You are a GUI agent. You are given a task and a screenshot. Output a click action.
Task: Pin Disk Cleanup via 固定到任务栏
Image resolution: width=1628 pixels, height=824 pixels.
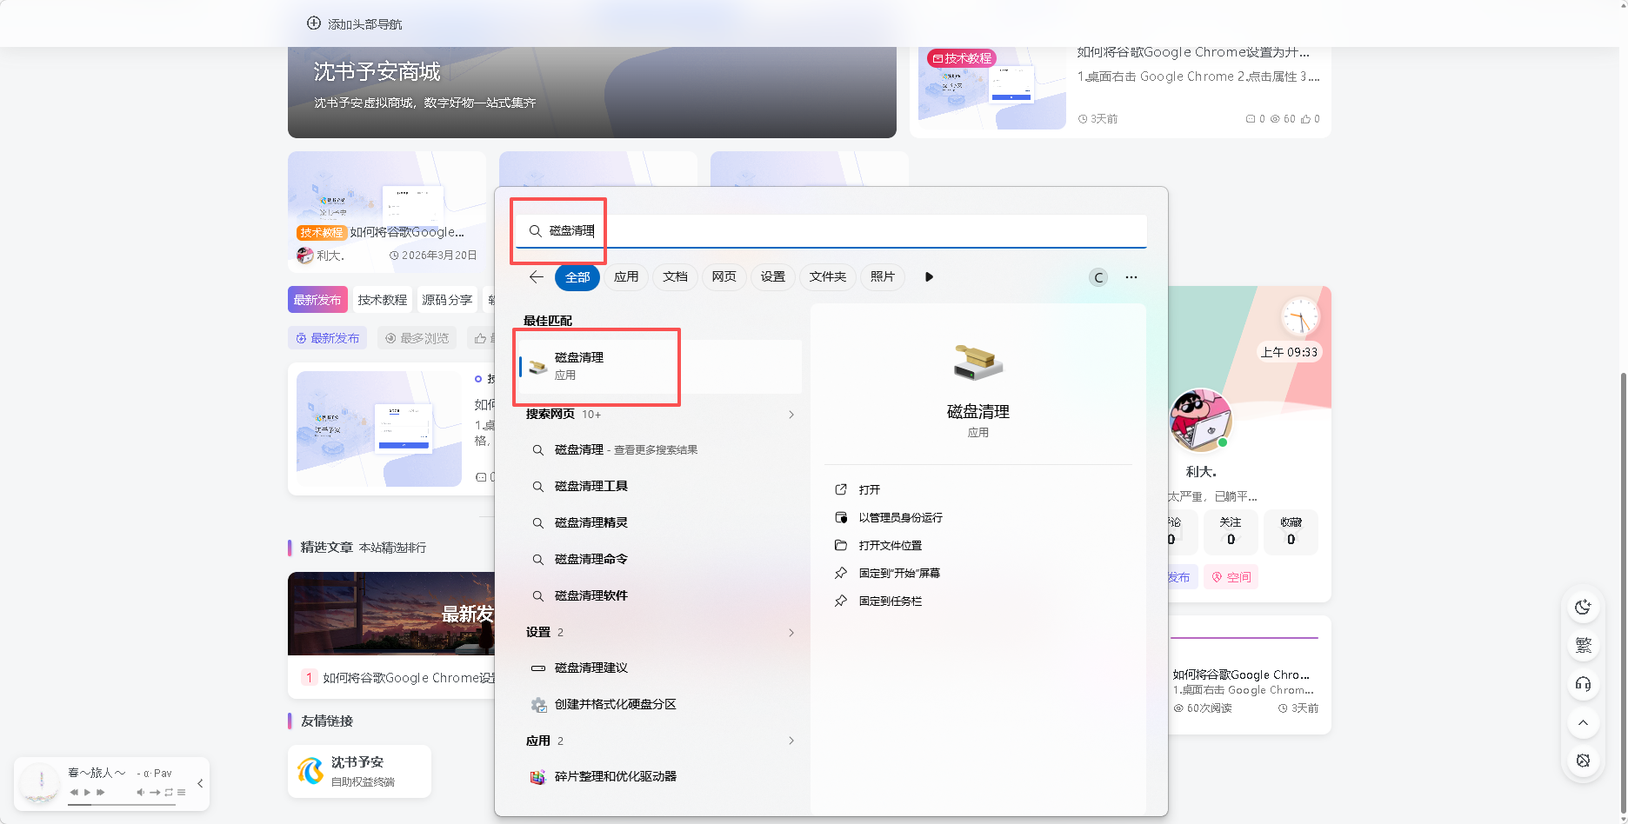pyautogui.click(x=888, y=601)
